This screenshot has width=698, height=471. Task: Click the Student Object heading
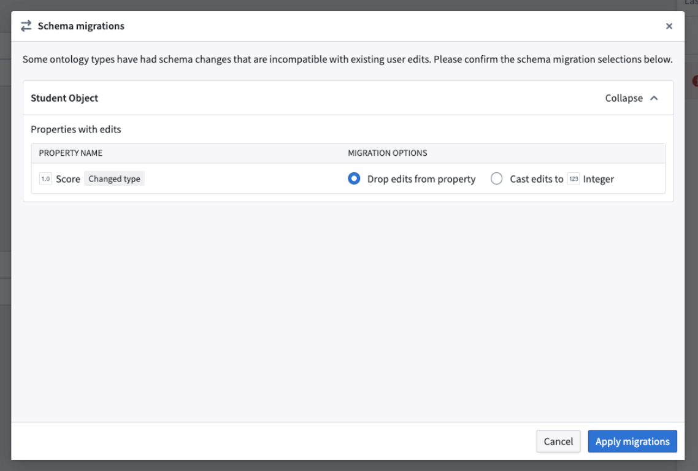(x=64, y=98)
